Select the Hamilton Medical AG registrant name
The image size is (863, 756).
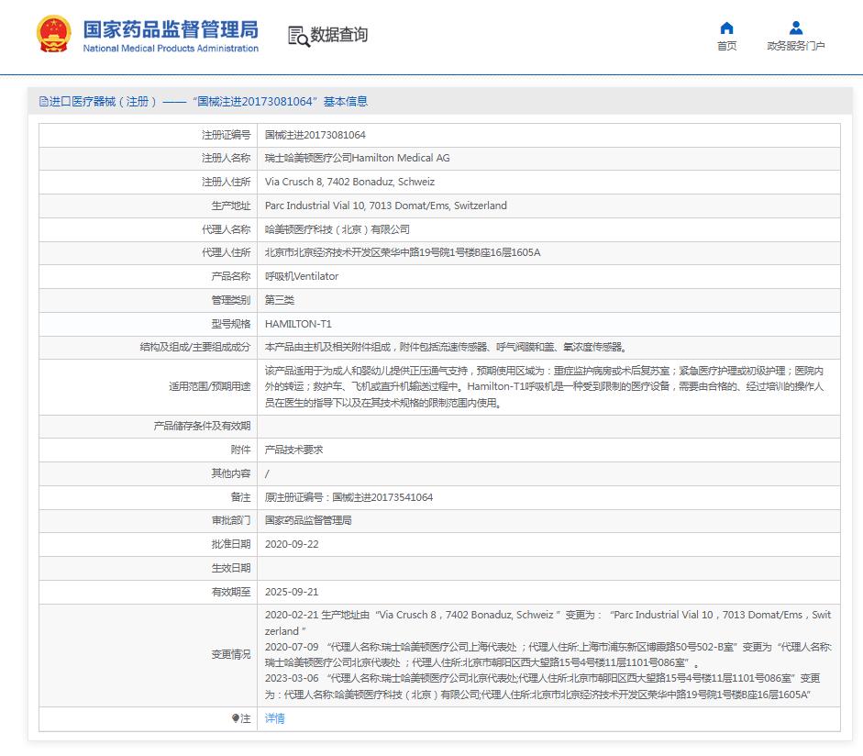357,158
